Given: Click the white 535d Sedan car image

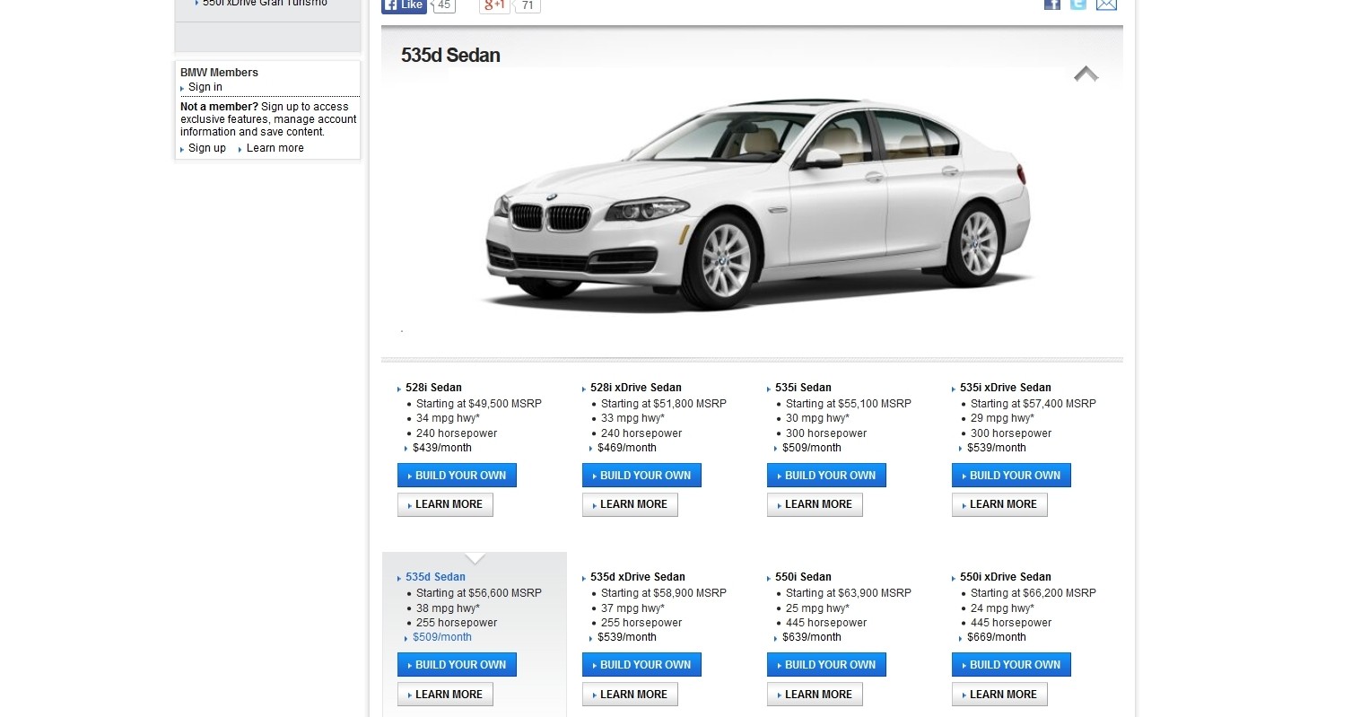Looking at the screenshot, I should 759,205.
